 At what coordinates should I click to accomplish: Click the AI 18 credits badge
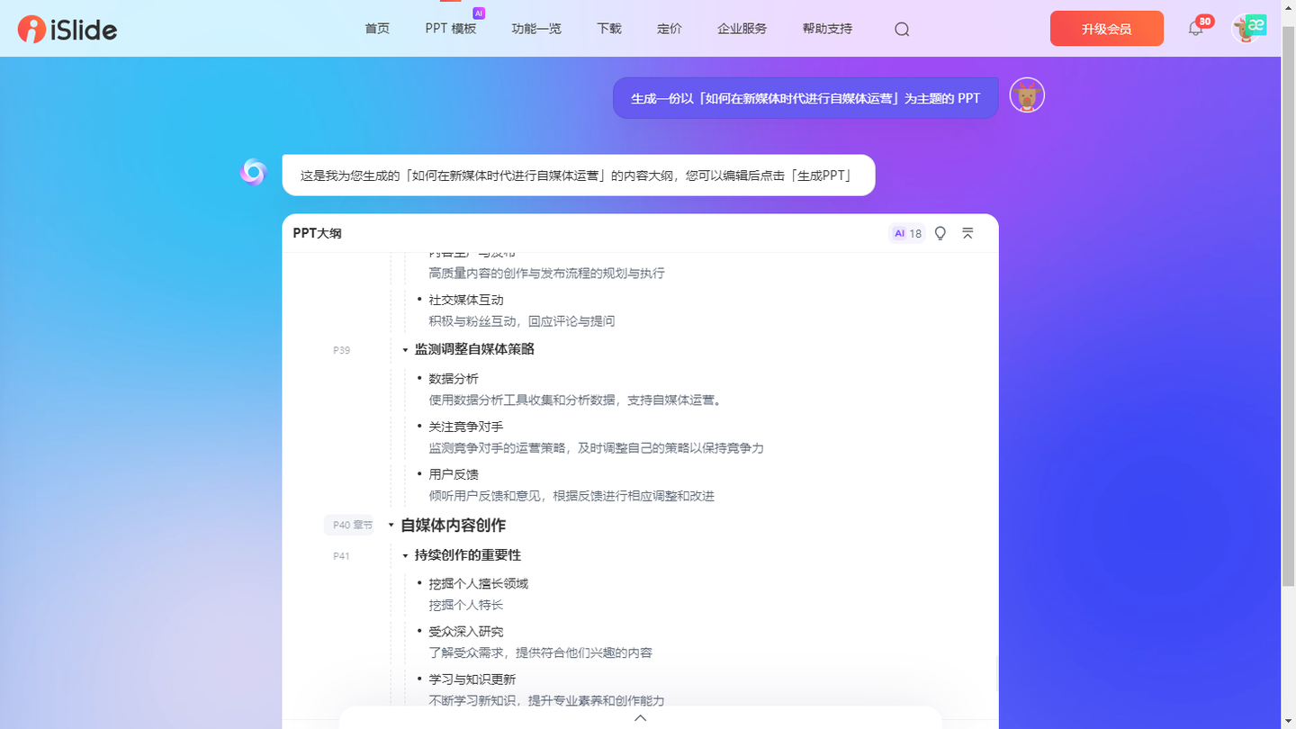pos(907,233)
